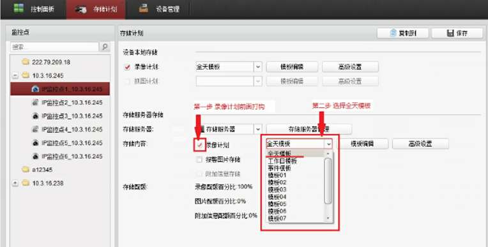The image size is (488, 247).
Task: Uncheck local 录像计划 checkbox
Action: point(127,67)
